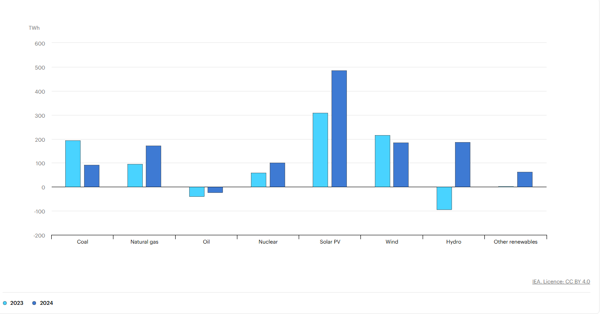Select the 2024 Natural gas bar
The image size is (600, 314).
point(153,166)
